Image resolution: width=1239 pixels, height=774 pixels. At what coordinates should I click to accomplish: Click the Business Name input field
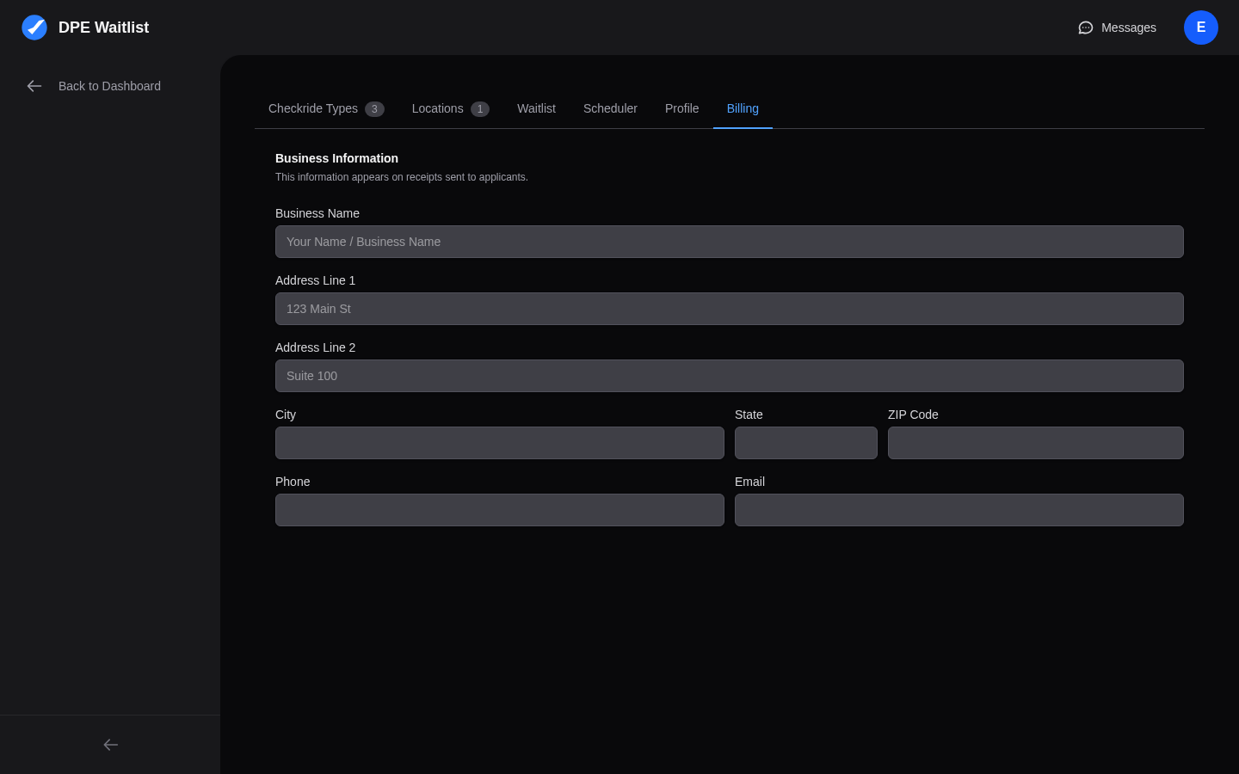[x=729, y=242]
